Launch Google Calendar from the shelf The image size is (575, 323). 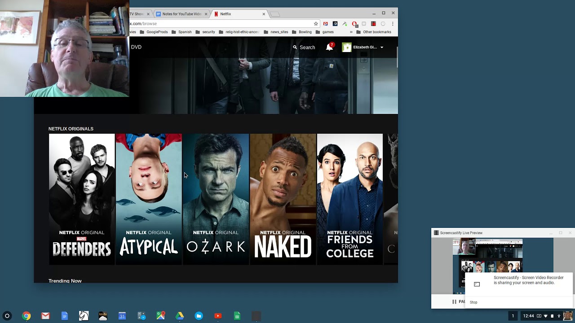pos(122,316)
